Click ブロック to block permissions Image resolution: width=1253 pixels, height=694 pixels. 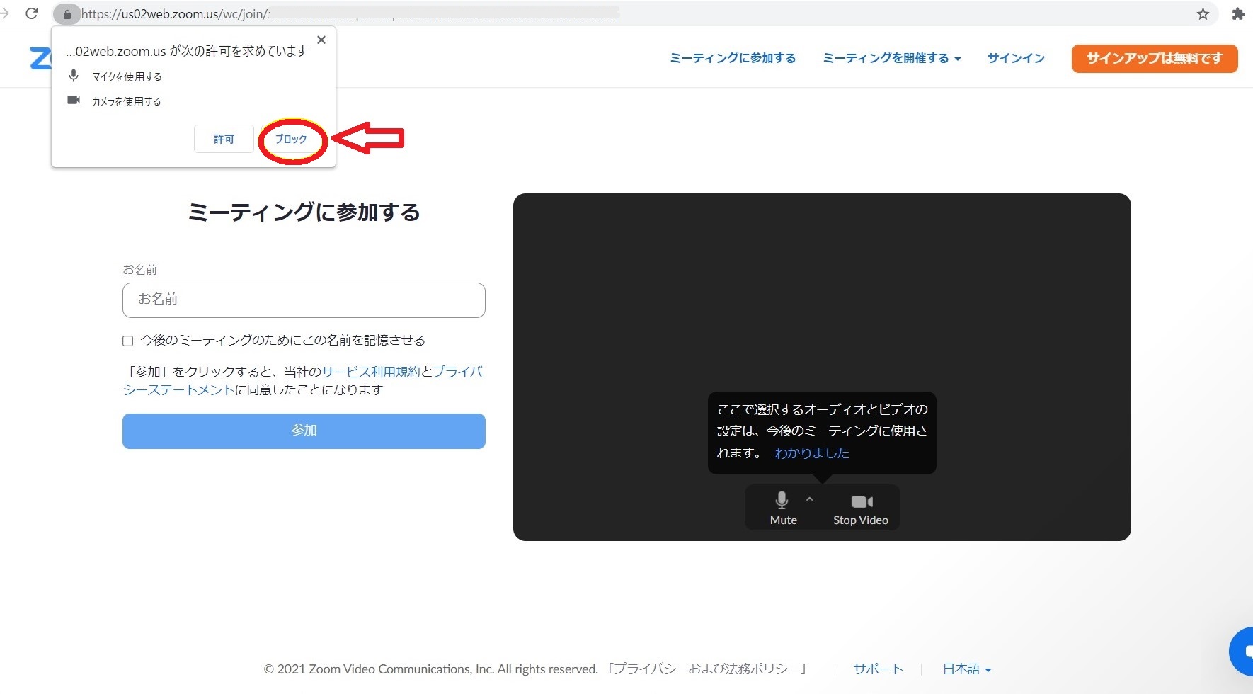[291, 139]
